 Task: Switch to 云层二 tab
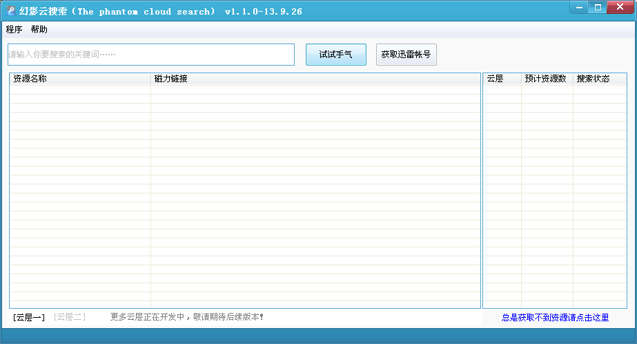(70, 317)
